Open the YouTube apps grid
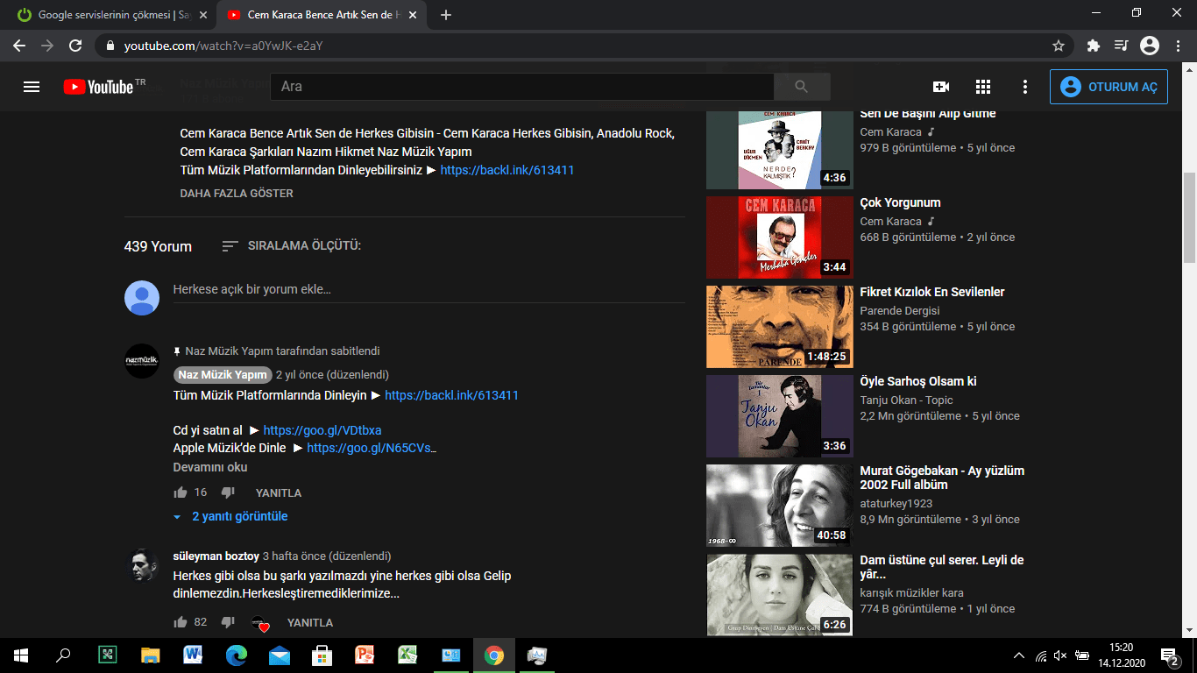 (x=983, y=87)
